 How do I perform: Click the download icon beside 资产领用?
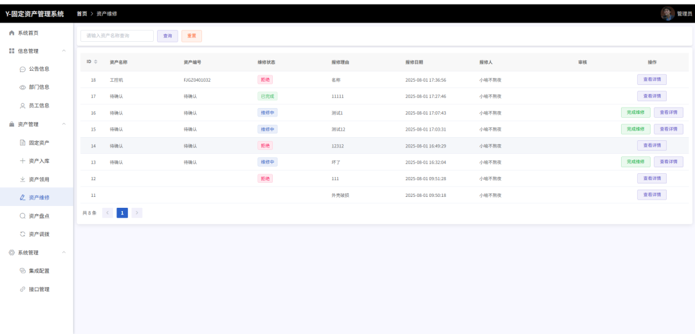23,180
